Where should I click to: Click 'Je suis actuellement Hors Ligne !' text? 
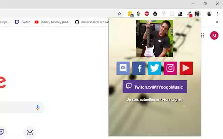pyautogui.click(x=155, y=100)
